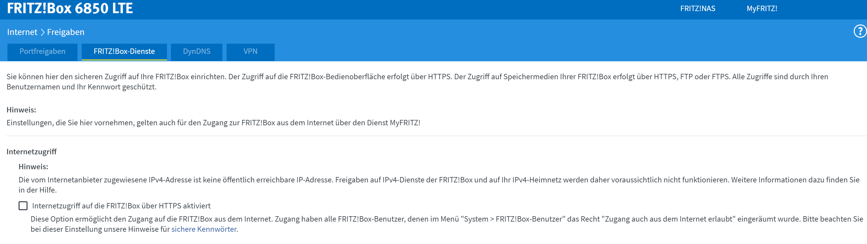Open FRITZ!NAS from the top bar
This screenshot has height=244, width=867.
(x=697, y=9)
